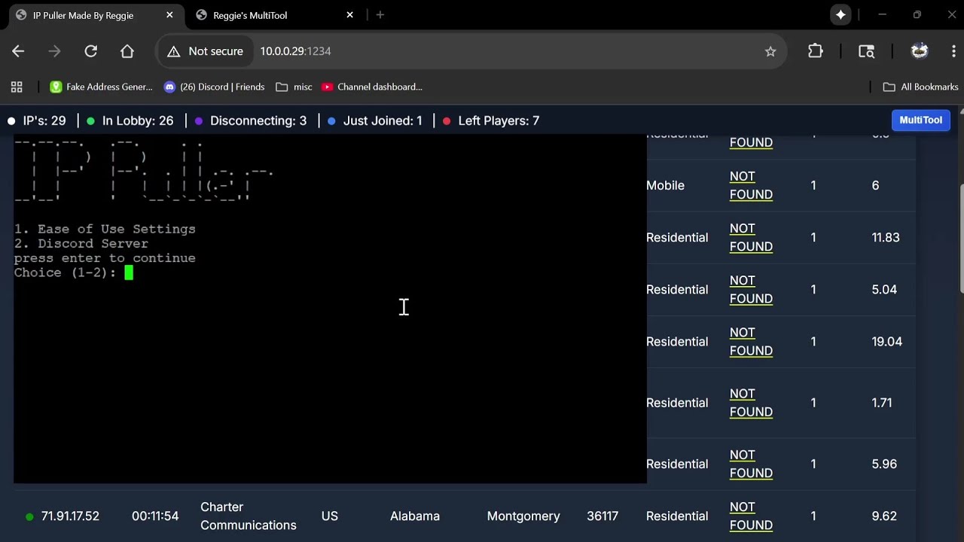Image resolution: width=964 pixels, height=542 pixels.
Task: Click the terminal Choice (1-2) prompt
Action: (73, 273)
